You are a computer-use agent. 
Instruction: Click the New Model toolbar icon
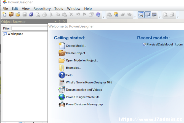(4, 15)
